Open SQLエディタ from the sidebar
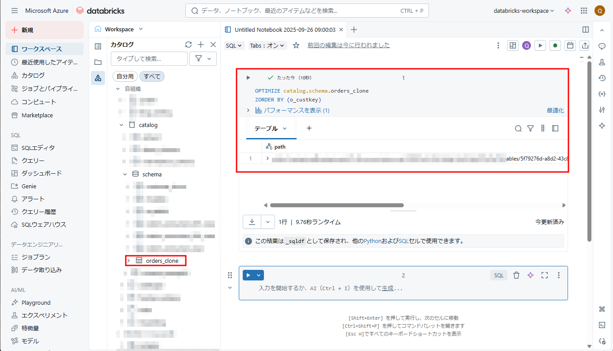The width and height of the screenshot is (613, 351). 38,148
